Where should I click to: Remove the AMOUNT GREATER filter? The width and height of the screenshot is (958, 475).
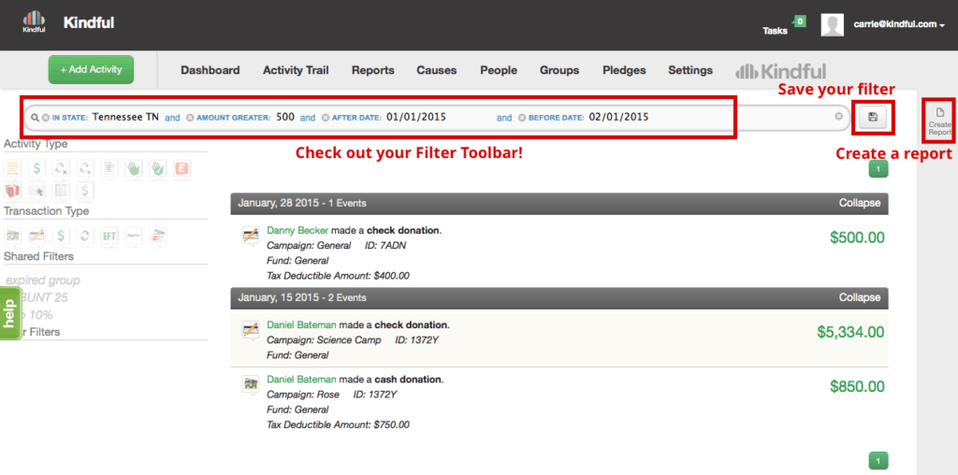click(190, 117)
